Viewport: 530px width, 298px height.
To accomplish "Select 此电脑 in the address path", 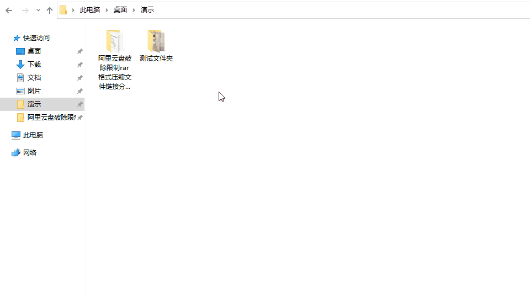I will 90,10.
